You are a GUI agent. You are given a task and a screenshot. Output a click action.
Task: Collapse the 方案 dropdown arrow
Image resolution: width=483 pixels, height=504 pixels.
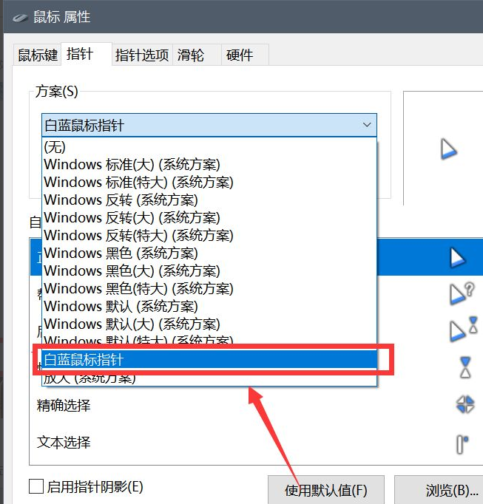pos(367,125)
